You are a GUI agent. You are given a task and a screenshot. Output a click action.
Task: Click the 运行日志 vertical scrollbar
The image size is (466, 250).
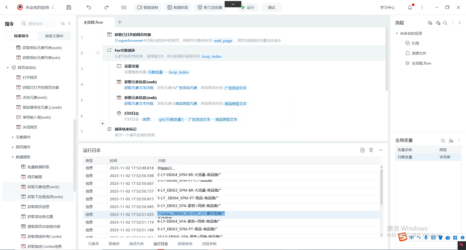tap(381, 188)
